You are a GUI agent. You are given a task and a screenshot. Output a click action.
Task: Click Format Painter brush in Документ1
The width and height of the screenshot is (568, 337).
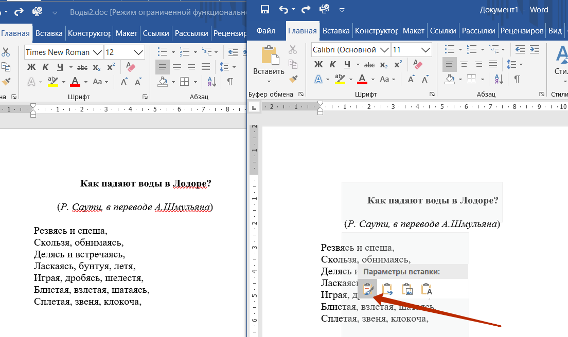pos(293,79)
